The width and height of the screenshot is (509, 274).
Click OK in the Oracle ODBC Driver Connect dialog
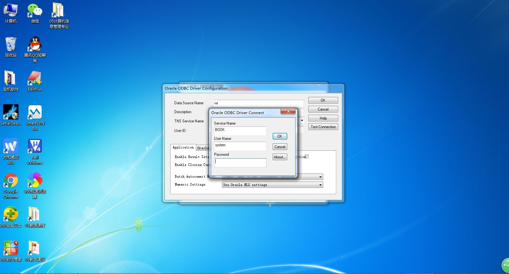(280, 136)
